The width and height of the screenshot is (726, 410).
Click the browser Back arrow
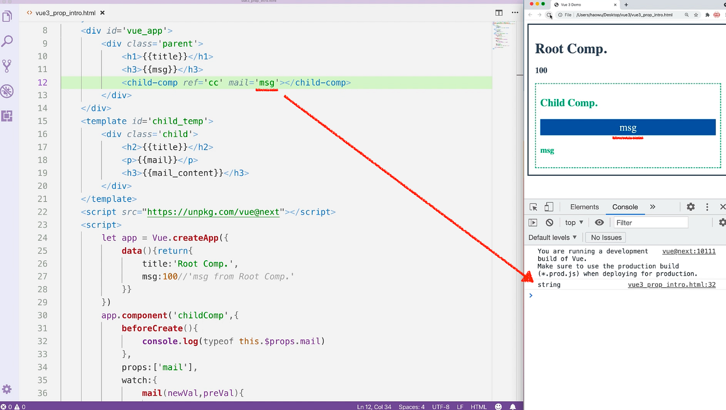coord(530,15)
